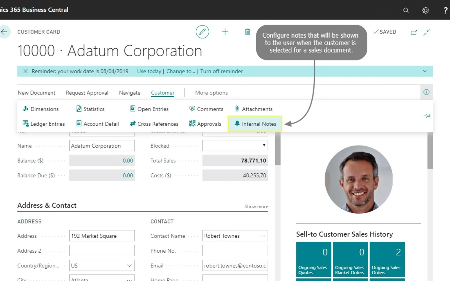Expand the reminder notification chevron
The height and width of the screenshot is (281, 450).
pos(425,71)
